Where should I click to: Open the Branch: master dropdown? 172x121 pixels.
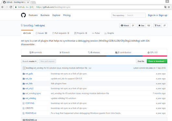(30, 61)
